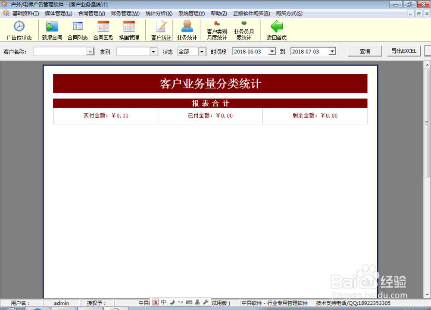This screenshot has height=310, width=431.
Task: Click the admin username in status bar
Action: [61, 303]
